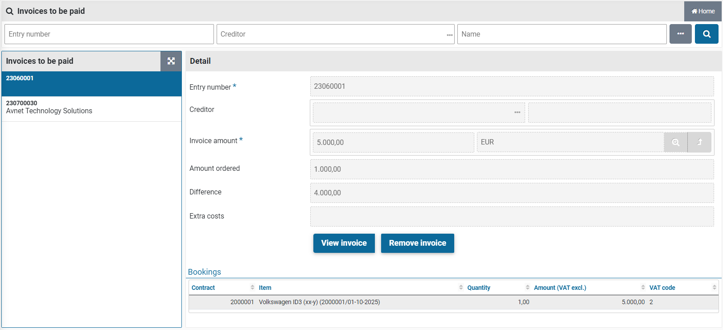Open Creditor lookup in search bar
Screen dimensions: 723x330
tap(449, 35)
